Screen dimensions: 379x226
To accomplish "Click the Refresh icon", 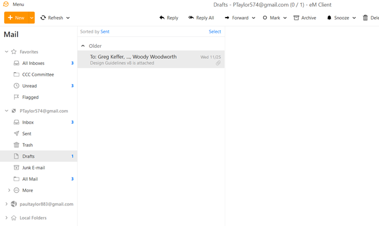I will coord(43,18).
